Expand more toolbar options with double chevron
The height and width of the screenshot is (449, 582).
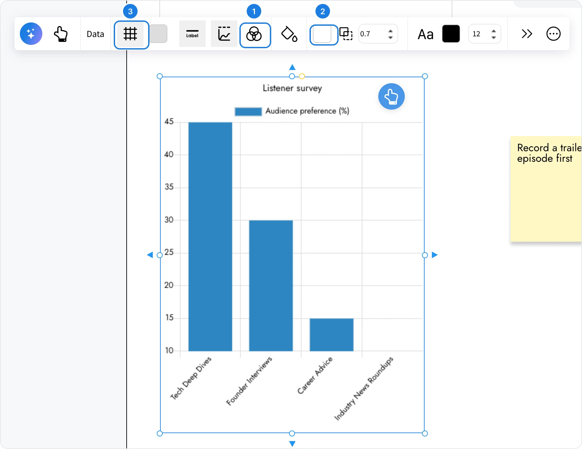527,34
